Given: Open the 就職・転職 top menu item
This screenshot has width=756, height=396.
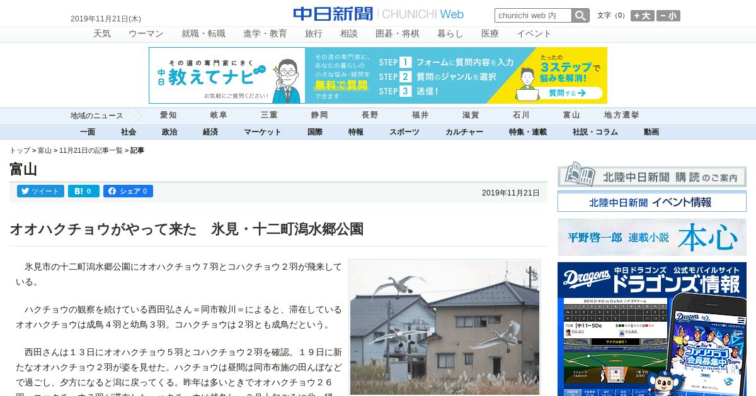Looking at the screenshot, I should pos(203,34).
